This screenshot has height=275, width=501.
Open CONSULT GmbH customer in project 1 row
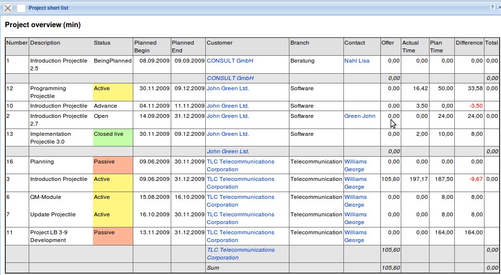click(230, 61)
